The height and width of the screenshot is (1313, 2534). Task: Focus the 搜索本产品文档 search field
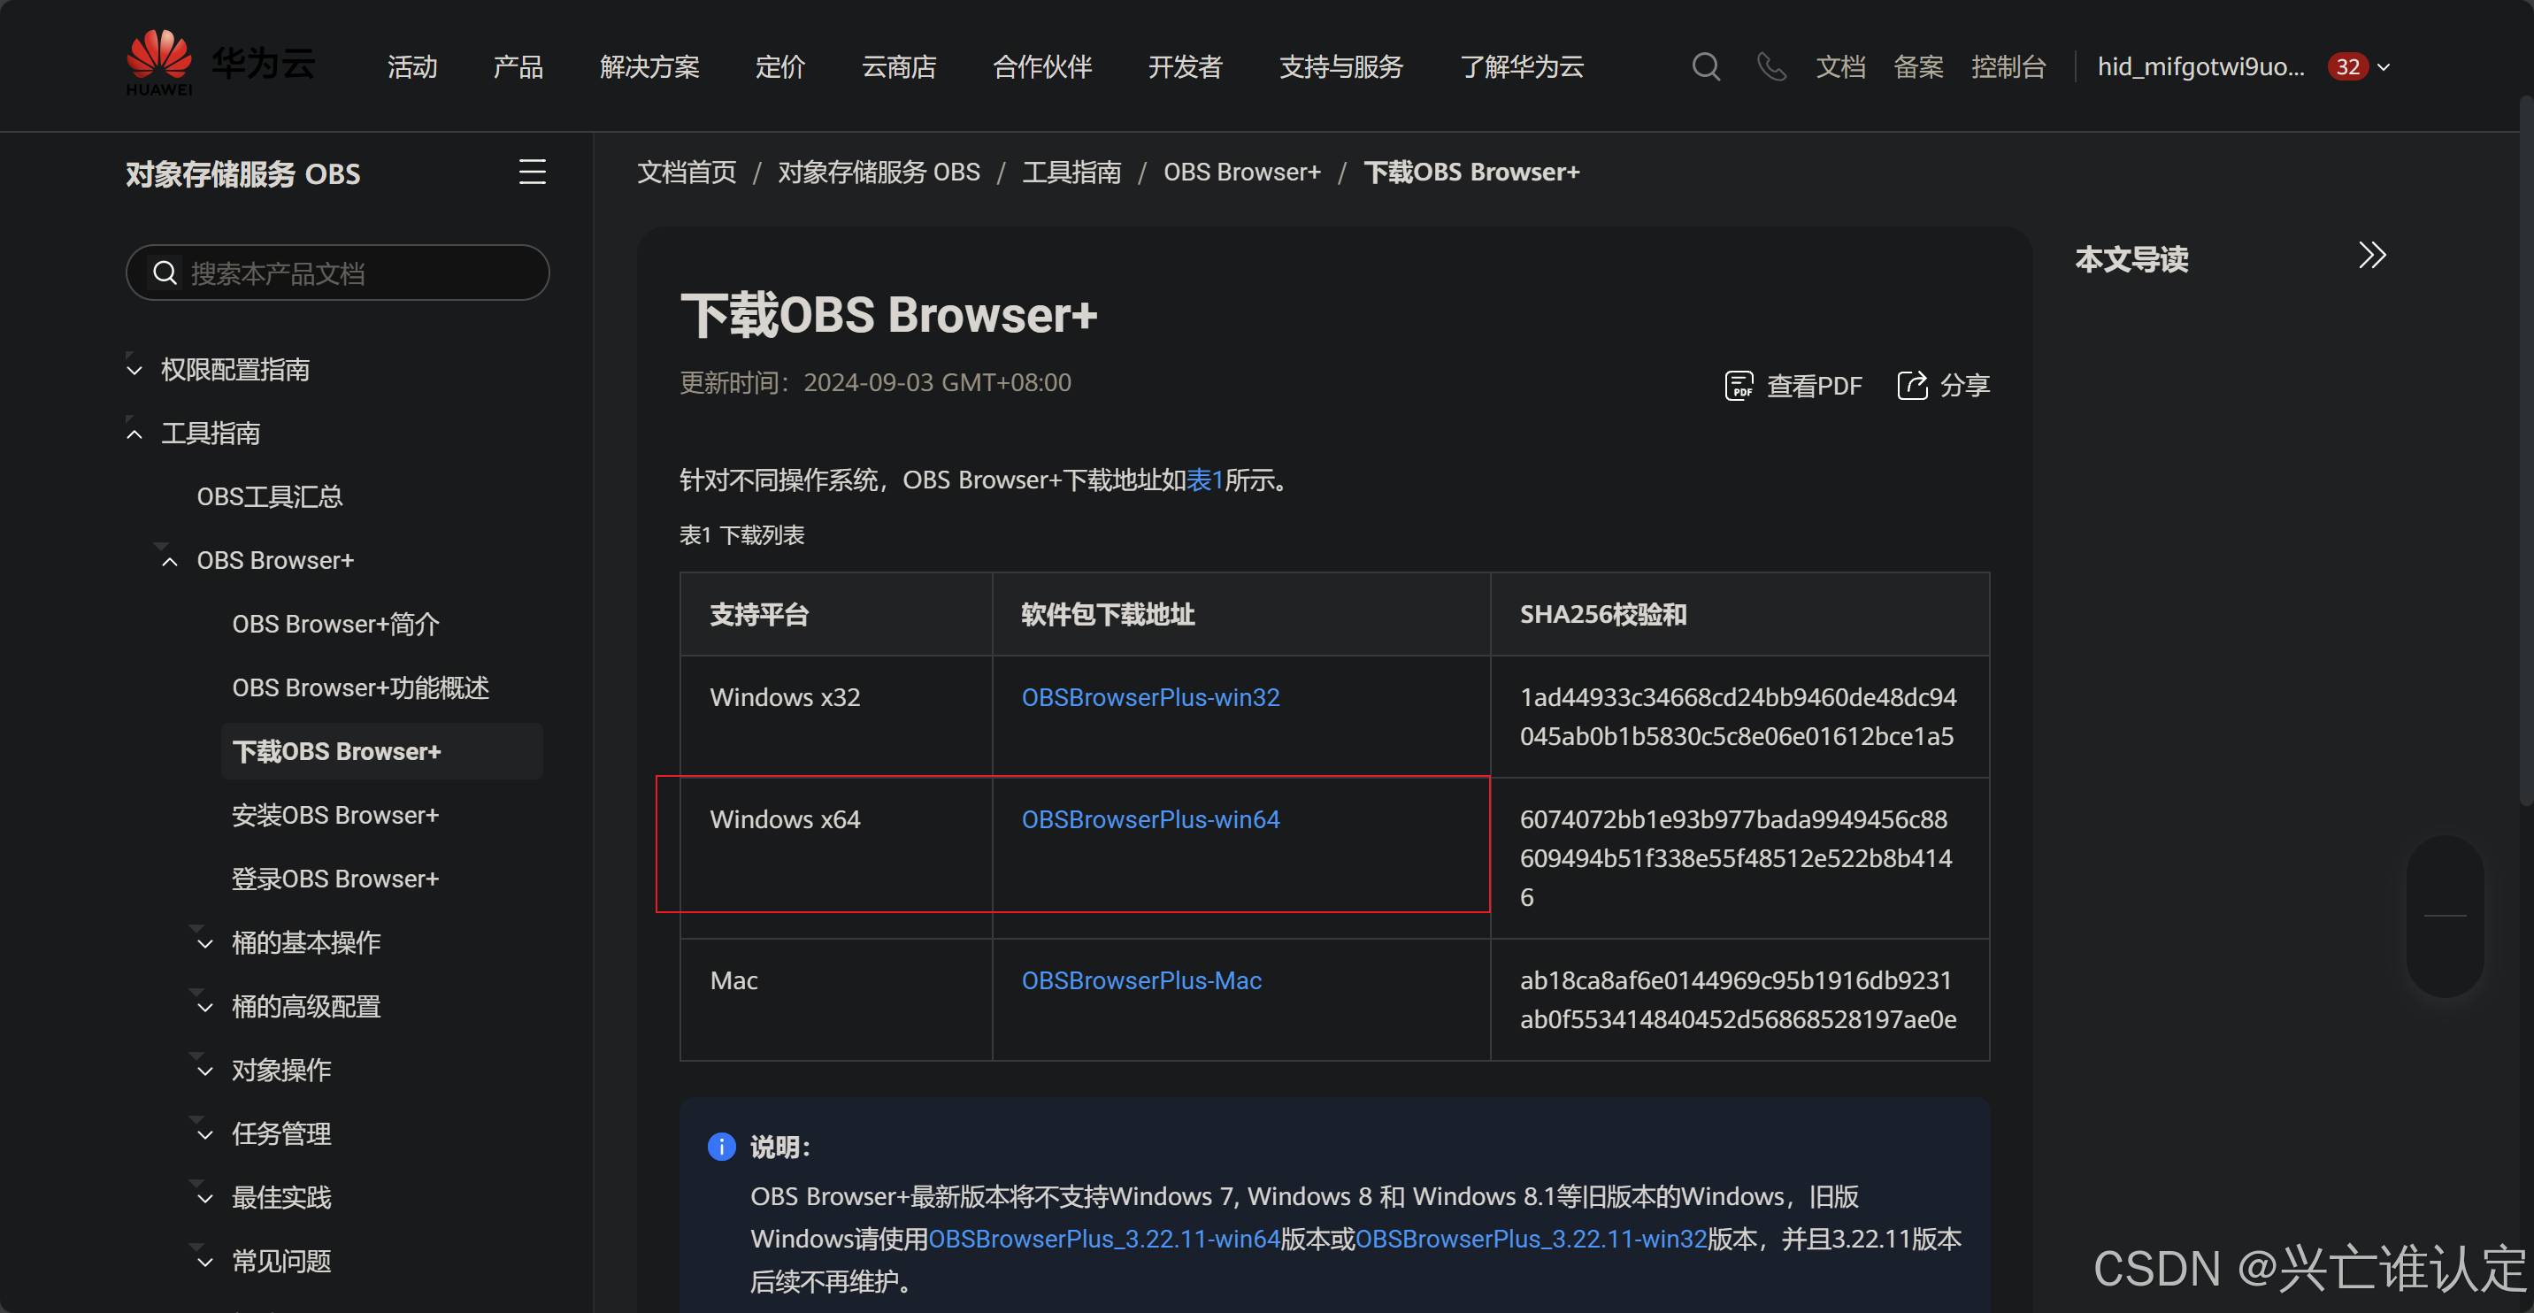(337, 273)
